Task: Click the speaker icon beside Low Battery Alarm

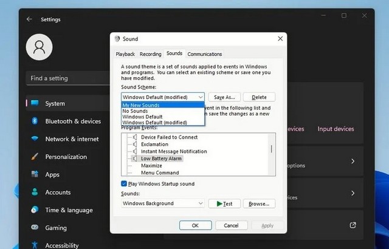Action: [x=134, y=159]
